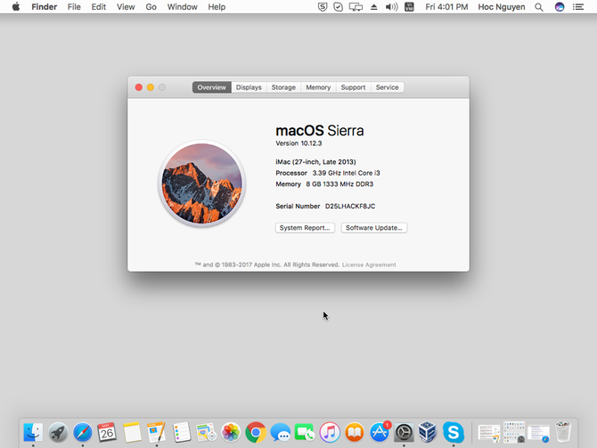
Task: Open the Go menu
Action: pos(151,7)
